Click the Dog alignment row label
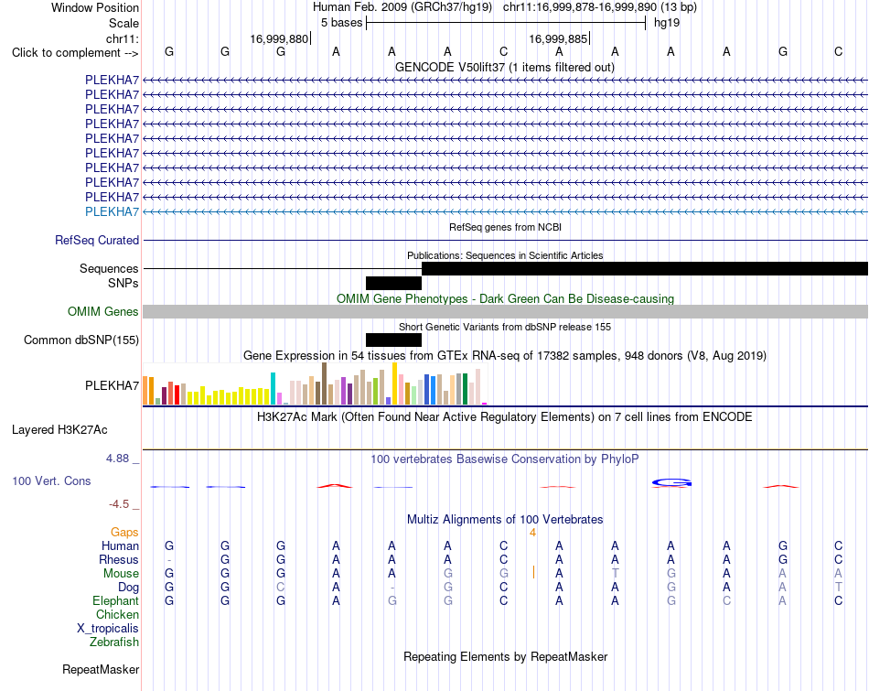The image size is (869, 691). pos(128,588)
